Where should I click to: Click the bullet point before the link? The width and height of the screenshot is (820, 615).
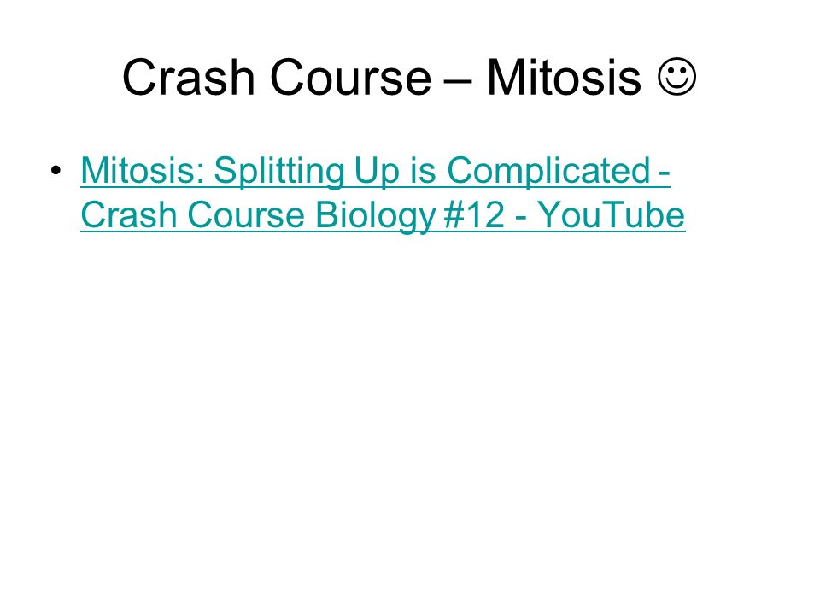56,171
